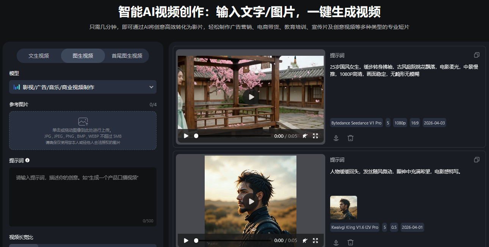
Task: Open the 模型 model selection dropdown
Action: [83, 87]
